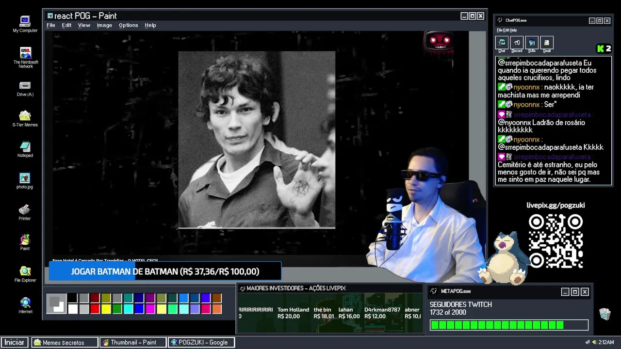Launch the Paint desktop shortcut
The image size is (621, 349).
coord(25,242)
